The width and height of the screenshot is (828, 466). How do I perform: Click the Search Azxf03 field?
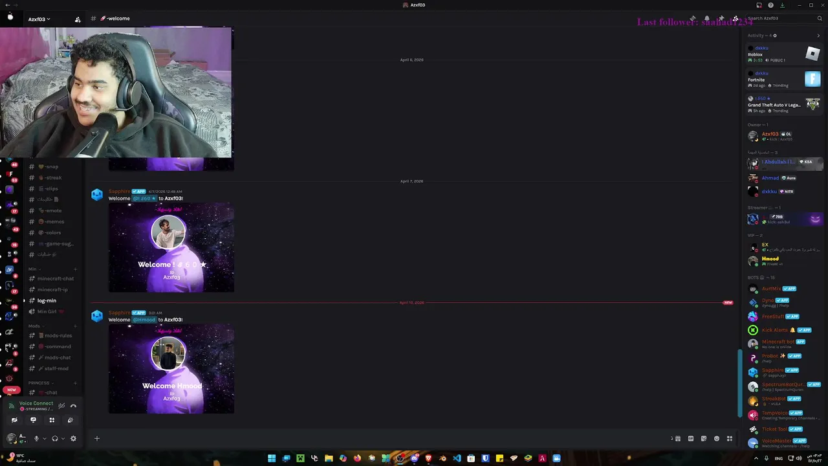(783, 18)
